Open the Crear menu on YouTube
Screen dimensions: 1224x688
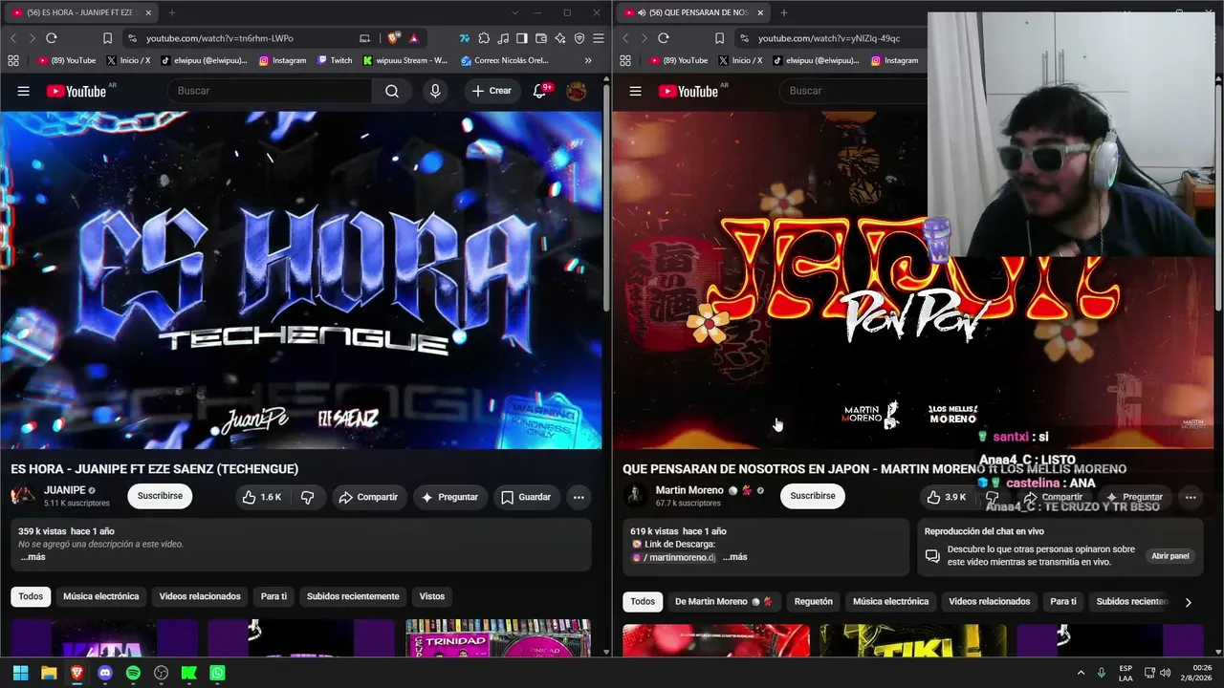pyautogui.click(x=492, y=91)
